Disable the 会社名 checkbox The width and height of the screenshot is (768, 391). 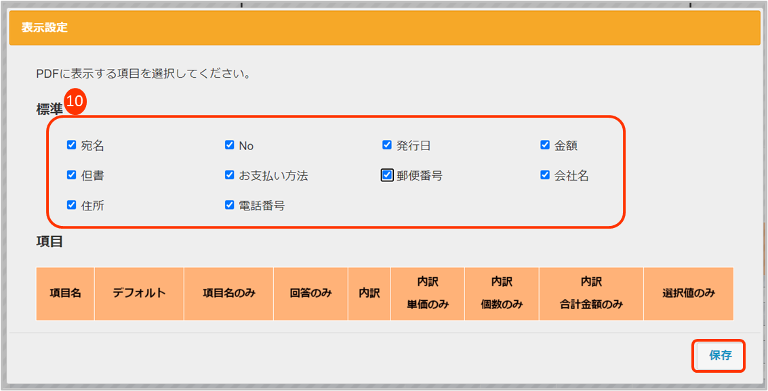click(545, 175)
